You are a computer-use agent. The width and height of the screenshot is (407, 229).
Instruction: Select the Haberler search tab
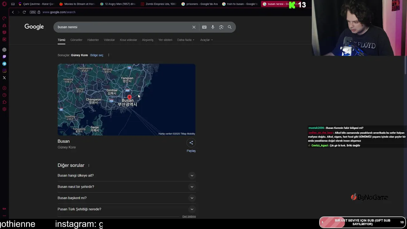[93, 40]
